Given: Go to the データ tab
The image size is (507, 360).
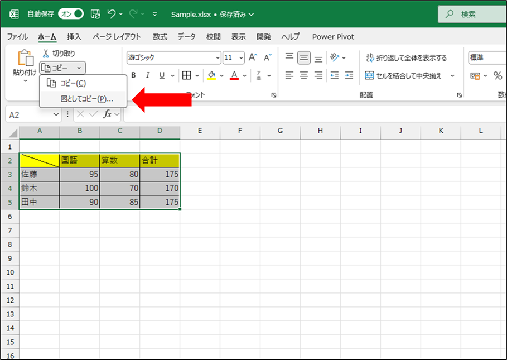Looking at the screenshot, I should click(x=186, y=36).
